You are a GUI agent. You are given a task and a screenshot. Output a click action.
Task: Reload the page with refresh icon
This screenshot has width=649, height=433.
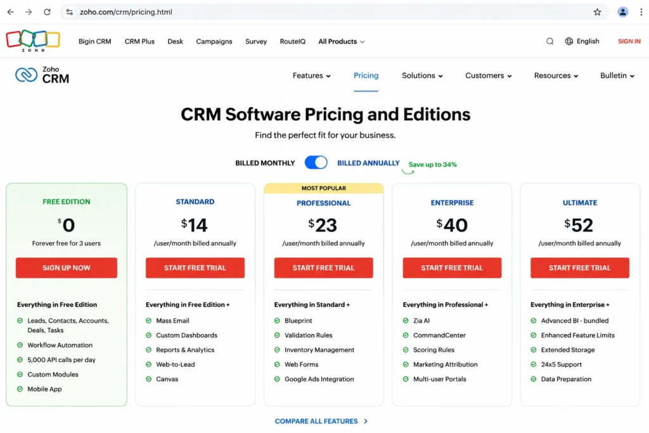point(47,12)
